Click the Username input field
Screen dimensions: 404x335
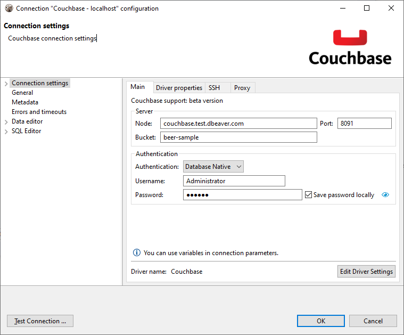pyautogui.click(x=234, y=181)
